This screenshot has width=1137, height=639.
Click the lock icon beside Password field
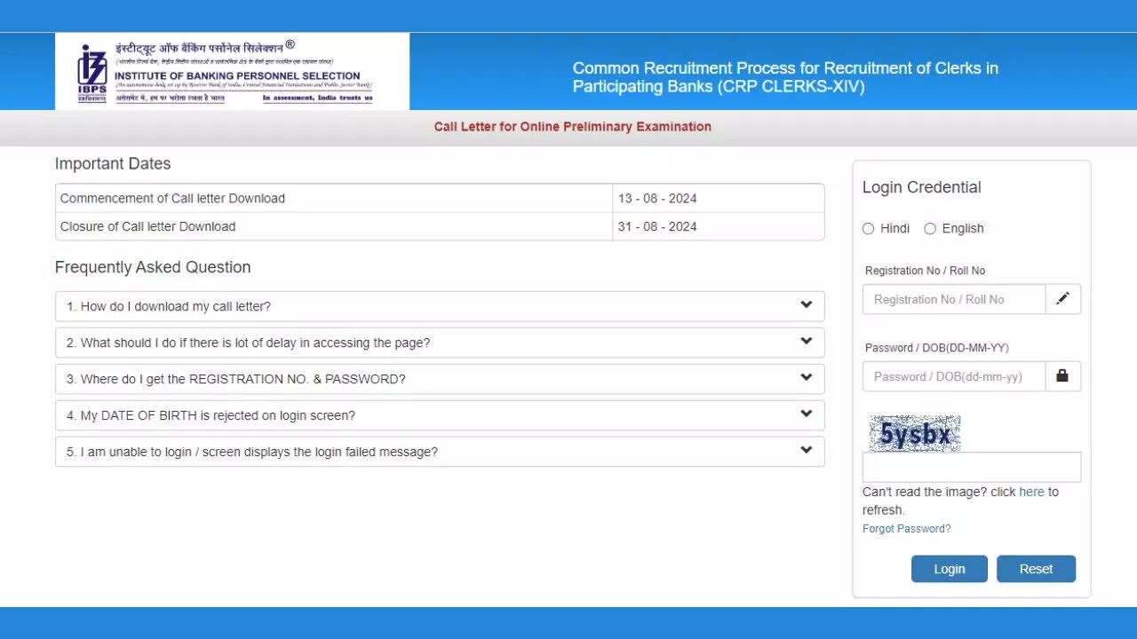click(1062, 376)
